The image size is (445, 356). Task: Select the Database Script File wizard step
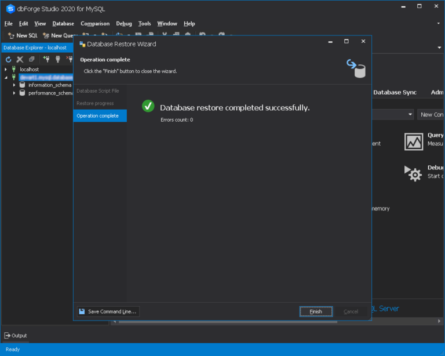(x=100, y=91)
